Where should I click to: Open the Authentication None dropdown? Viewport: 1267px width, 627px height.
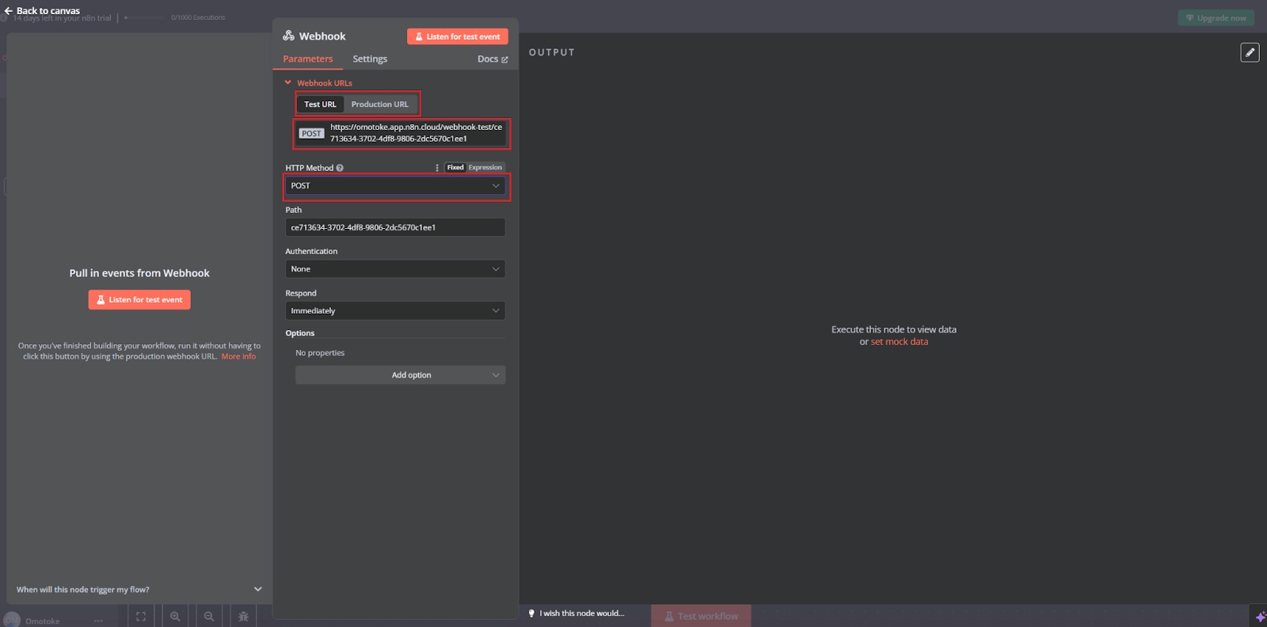coord(395,269)
